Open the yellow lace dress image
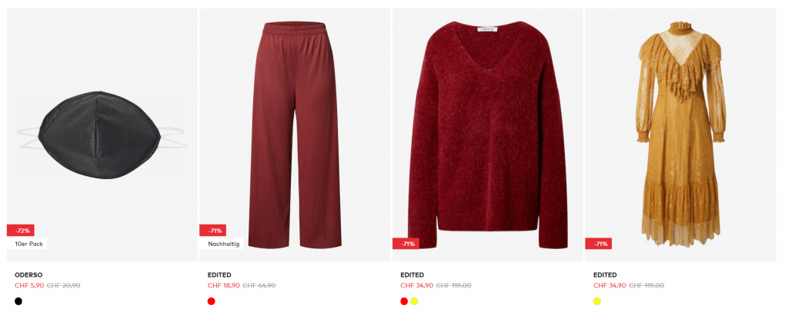Screen dimensions: 788x319 [680, 135]
